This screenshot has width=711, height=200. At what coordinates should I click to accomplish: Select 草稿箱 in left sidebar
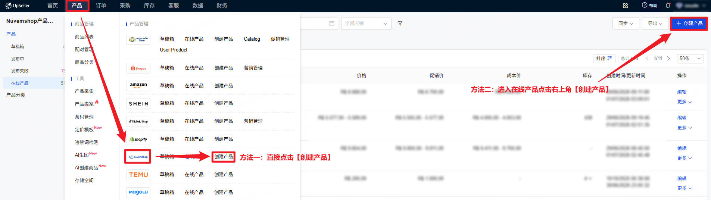(18, 47)
